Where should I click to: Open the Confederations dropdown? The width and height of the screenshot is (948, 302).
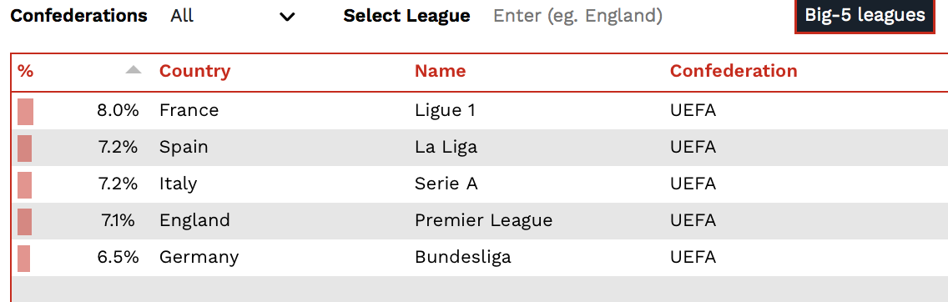pyautogui.click(x=232, y=17)
